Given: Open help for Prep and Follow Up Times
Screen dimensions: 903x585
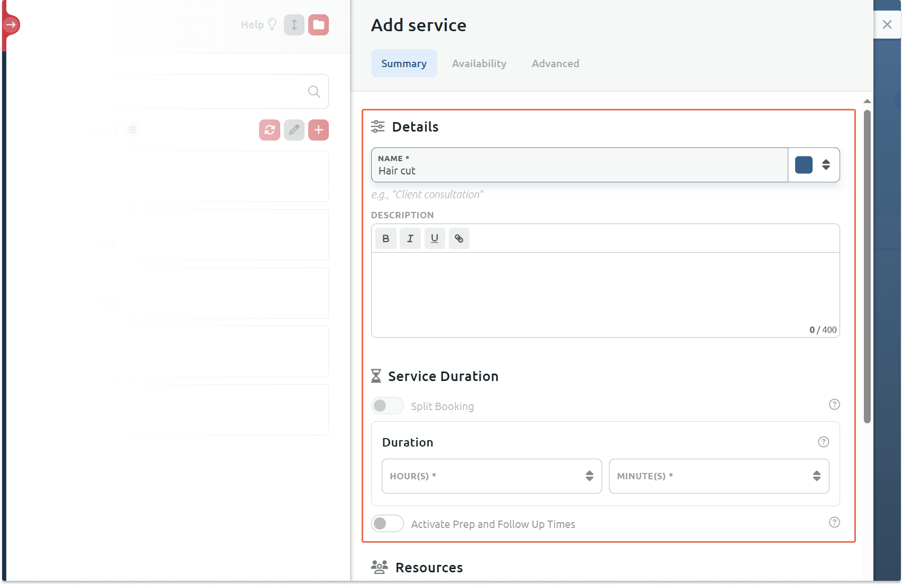Looking at the screenshot, I should tap(834, 522).
